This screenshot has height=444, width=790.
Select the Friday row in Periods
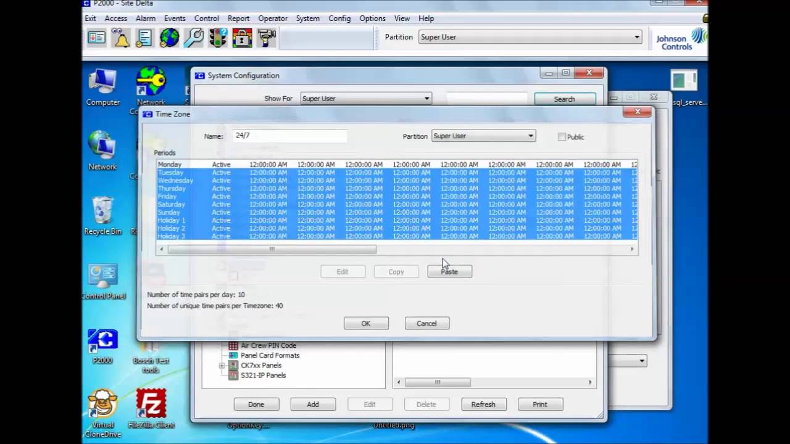pos(397,196)
